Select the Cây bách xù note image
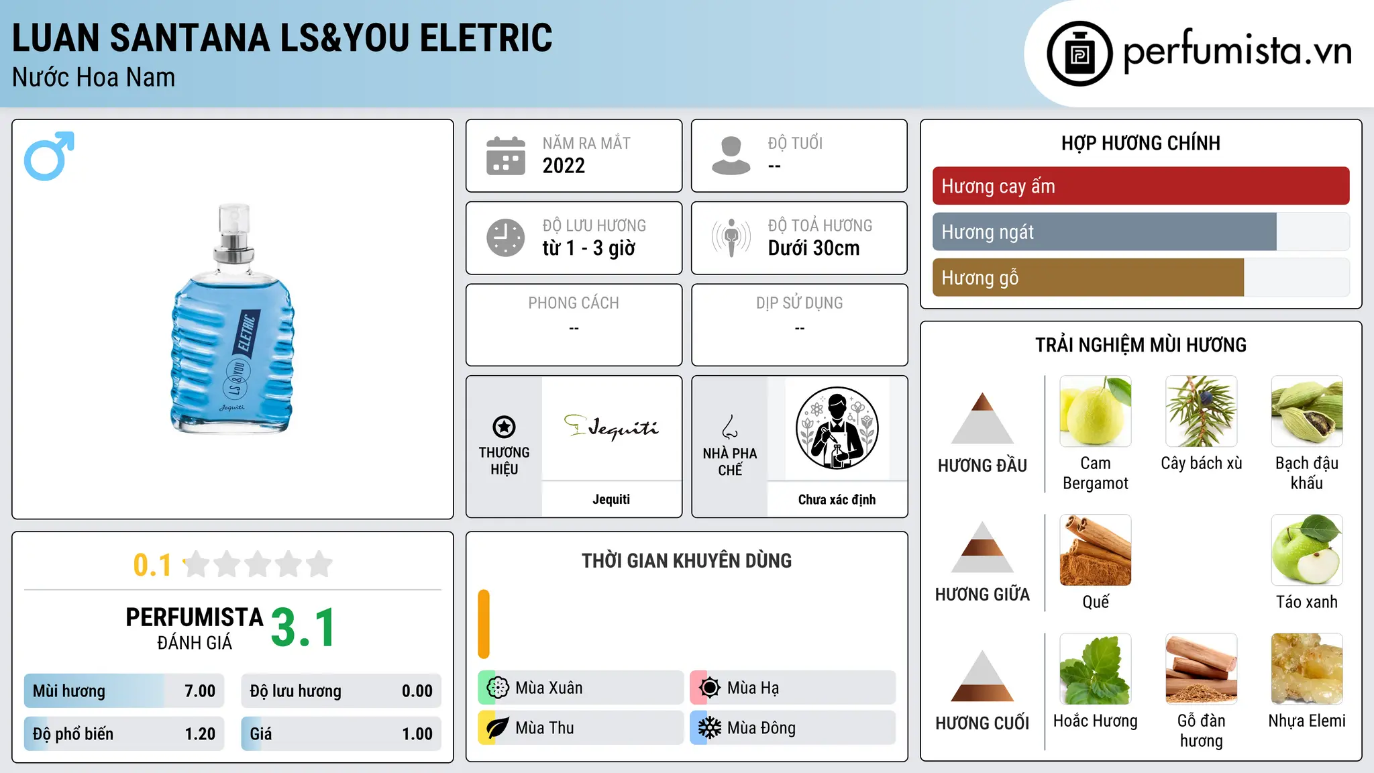The height and width of the screenshot is (773, 1374). (1202, 411)
